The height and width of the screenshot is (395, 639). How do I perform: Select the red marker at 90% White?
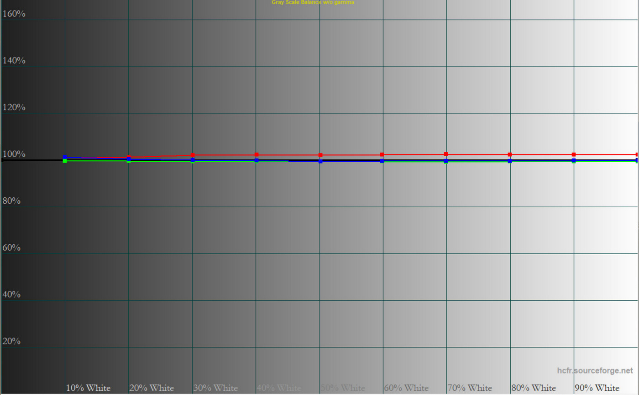click(x=574, y=154)
